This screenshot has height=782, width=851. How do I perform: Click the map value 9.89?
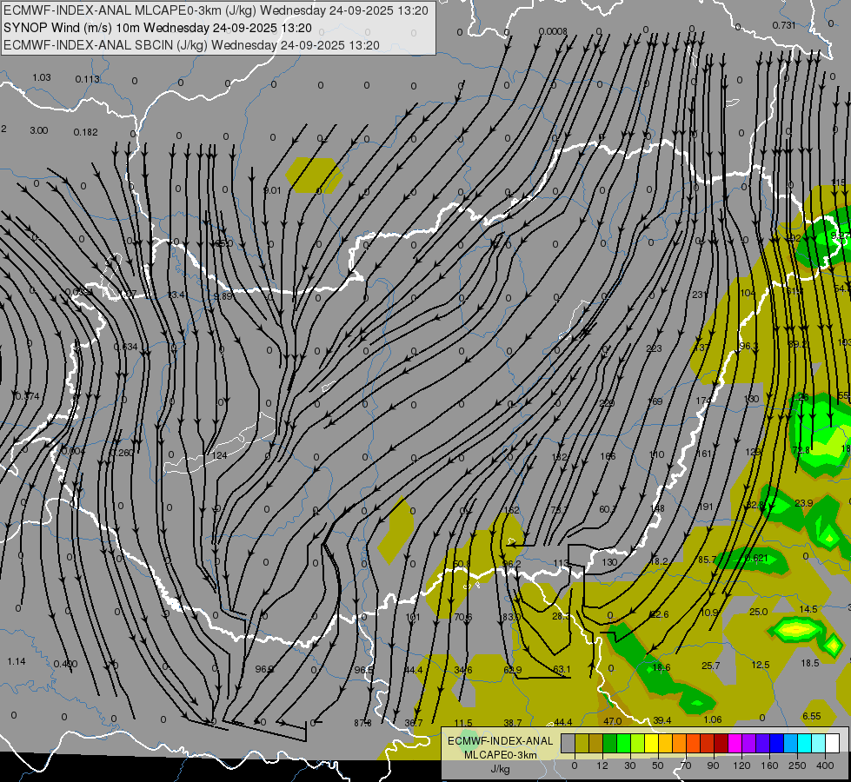coord(223,297)
